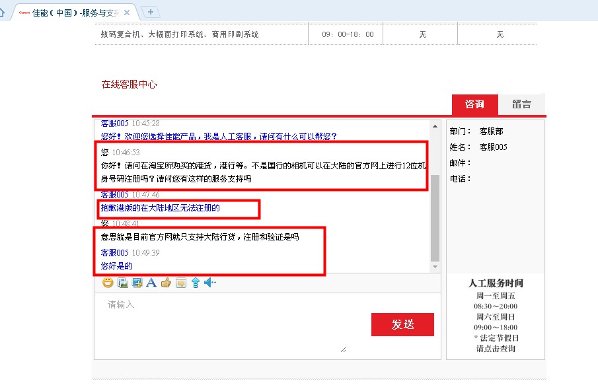The width and height of the screenshot is (598, 391).
Task: Switch to the 留言 tab
Action: [521, 104]
